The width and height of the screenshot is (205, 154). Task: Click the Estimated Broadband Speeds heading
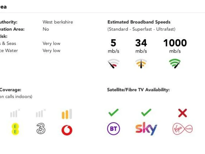pyautogui.click(x=139, y=22)
